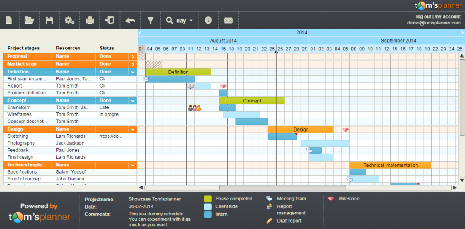Open settings via the gears icon
The width and height of the screenshot is (465, 229).
(69, 20)
